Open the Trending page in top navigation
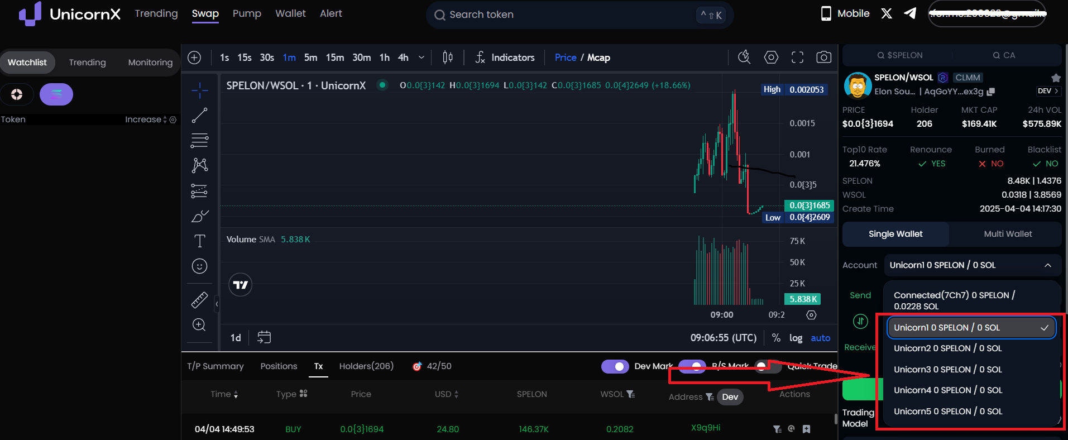Viewport: 1068px width, 440px height. click(156, 13)
